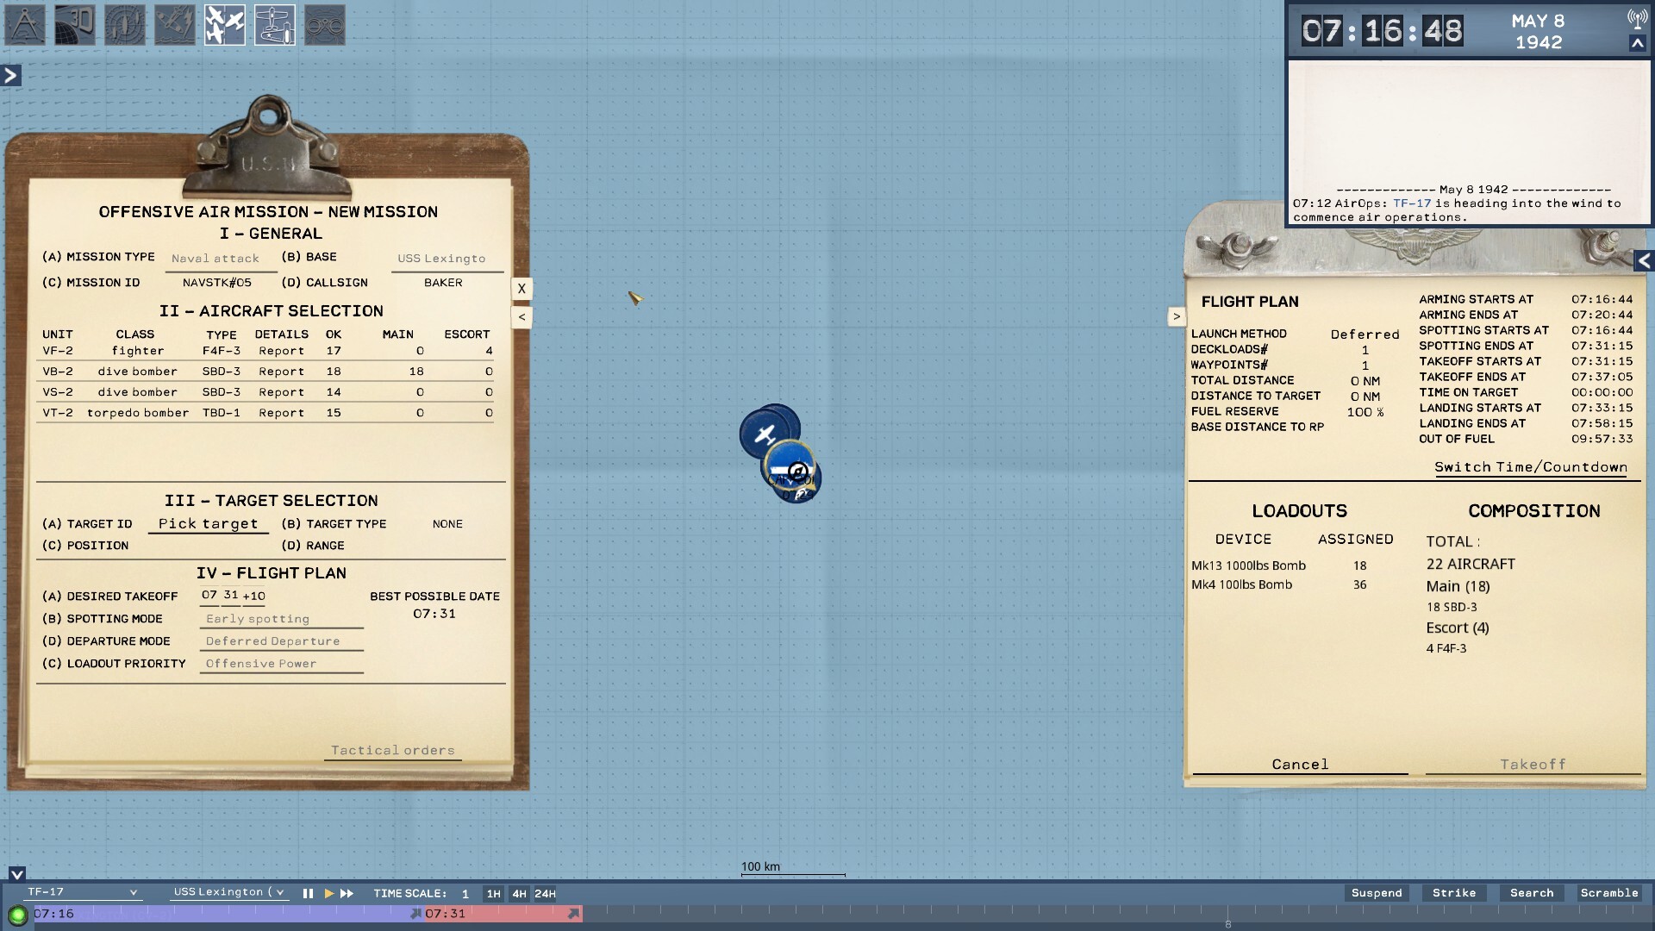Image resolution: width=1655 pixels, height=931 pixels.
Task: Open the Strike mission button
Action: point(1454,893)
